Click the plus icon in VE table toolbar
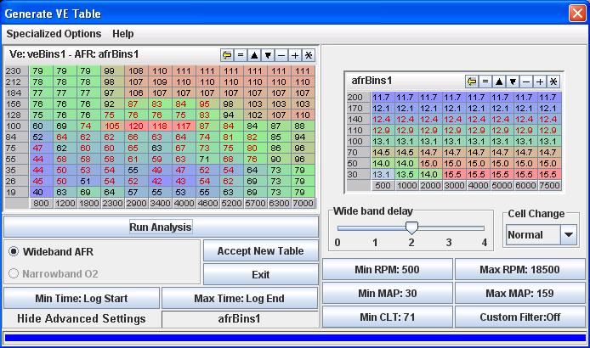Viewport: 590px width, 348px height. click(295, 54)
